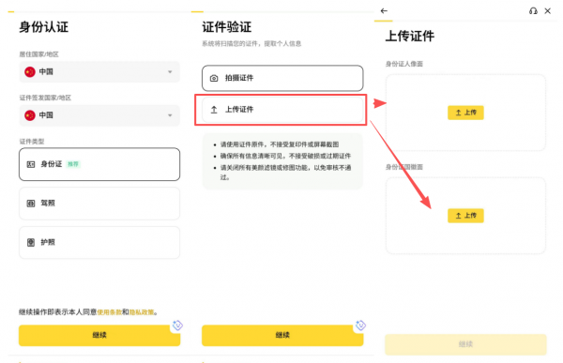The image size is (563, 363).
Task: Click the emblem side upload drop area
Action: (x=465, y=216)
